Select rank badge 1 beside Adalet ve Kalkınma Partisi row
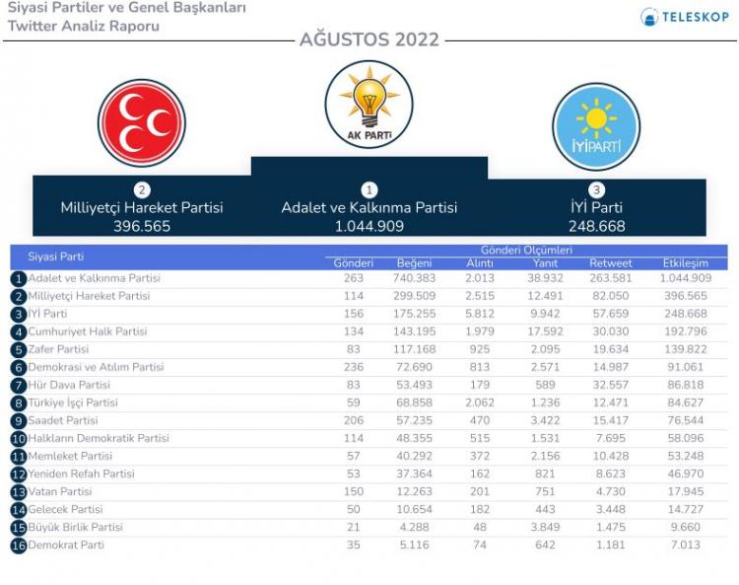739x585 pixels. 19,279
